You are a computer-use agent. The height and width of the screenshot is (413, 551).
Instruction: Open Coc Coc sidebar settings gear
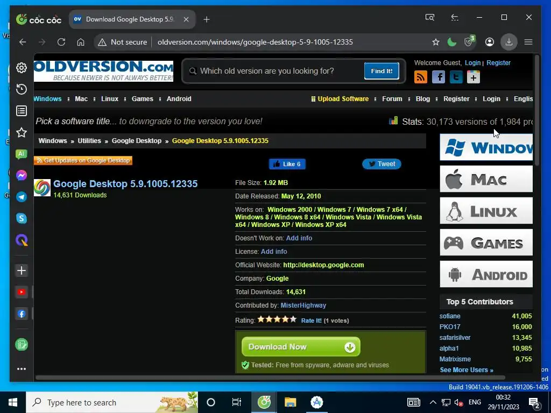point(22,68)
